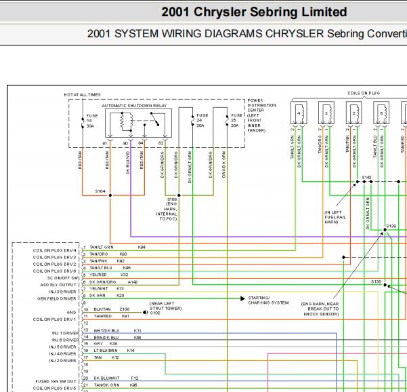
Task: Click the '(IN LEFT FUEL RAIL HARN)' note
Action: point(335,217)
